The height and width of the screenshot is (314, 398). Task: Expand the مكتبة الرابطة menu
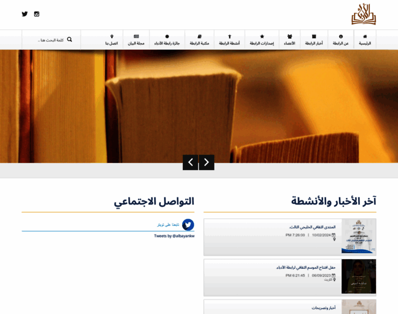click(200, 40)
